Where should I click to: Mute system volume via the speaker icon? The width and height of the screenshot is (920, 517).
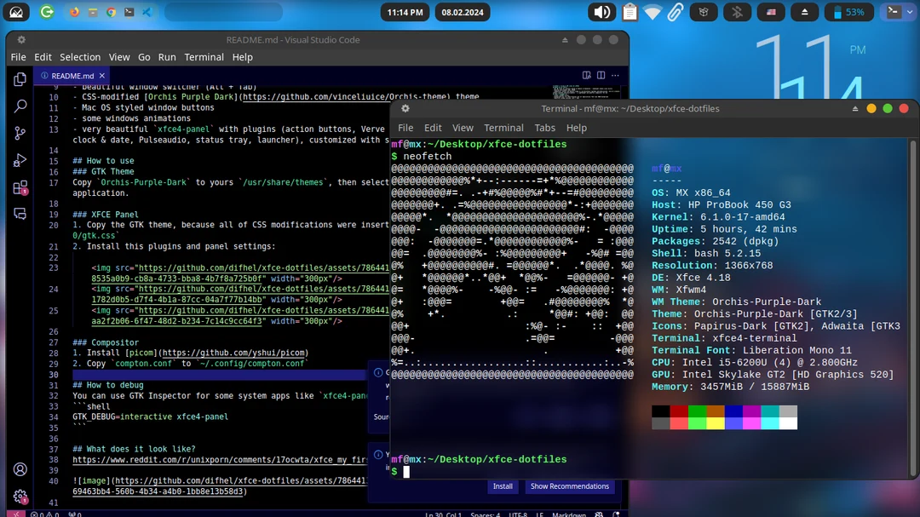point(602,12)
